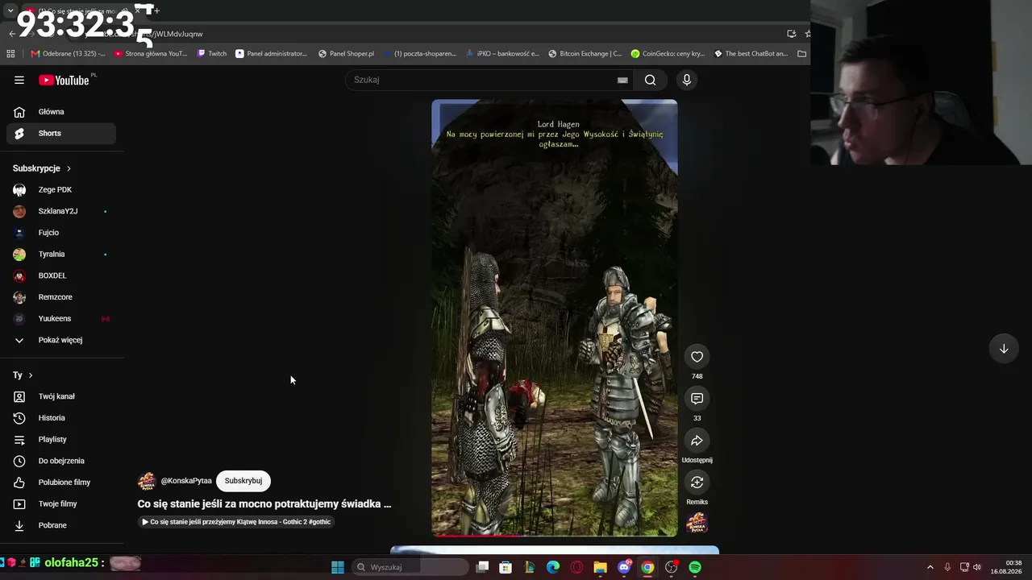Click the search magnifier button

point(650,80)
